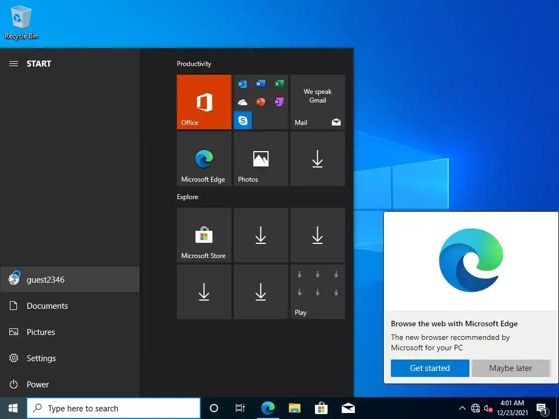Screen dimensions: 559x419
Task: Open the Microsoft Store tile
Action: click(204, 235)
